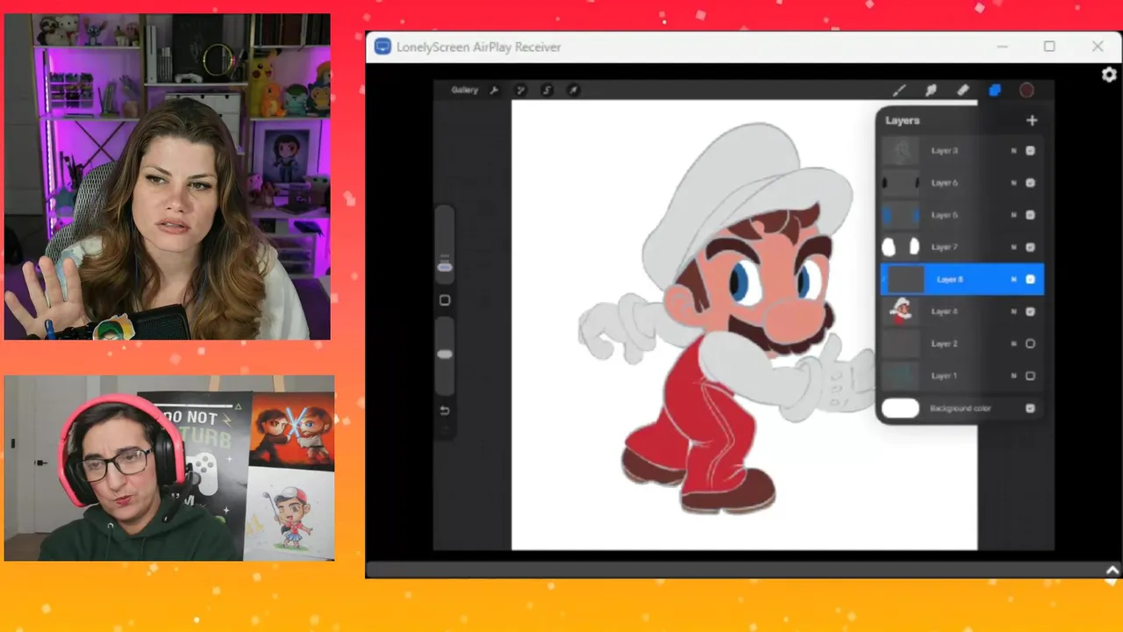1123x632 pixels.
Task: Select the Layer 5 thumbnail with blue eyes
Action: (x=900, y=215)
